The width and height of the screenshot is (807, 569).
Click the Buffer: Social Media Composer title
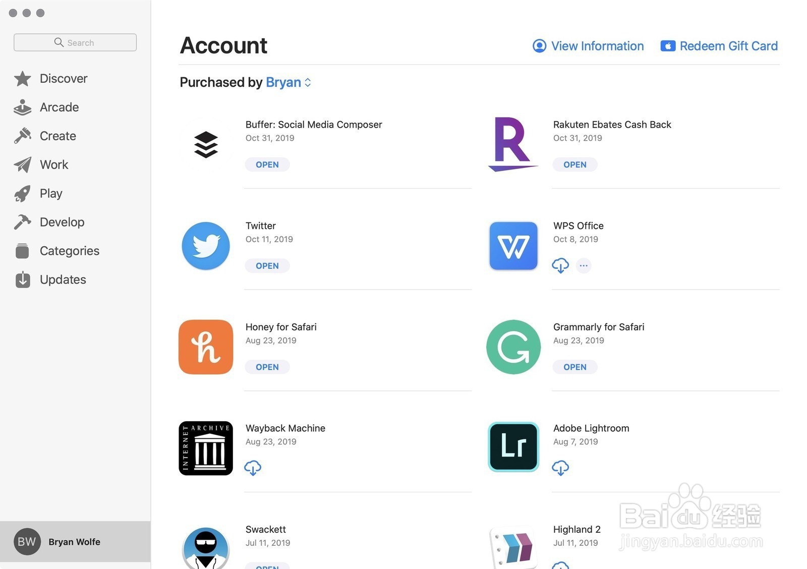pos(314,125)
